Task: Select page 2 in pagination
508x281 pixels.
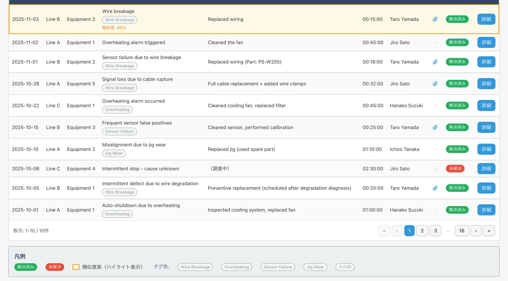Action: click(422, 231)
